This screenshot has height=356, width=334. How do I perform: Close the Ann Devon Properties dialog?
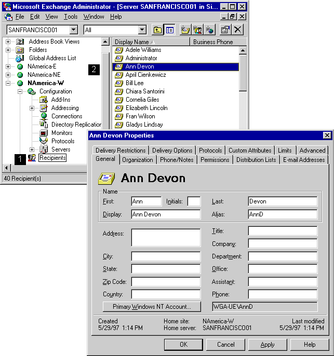tap(327, 135)
